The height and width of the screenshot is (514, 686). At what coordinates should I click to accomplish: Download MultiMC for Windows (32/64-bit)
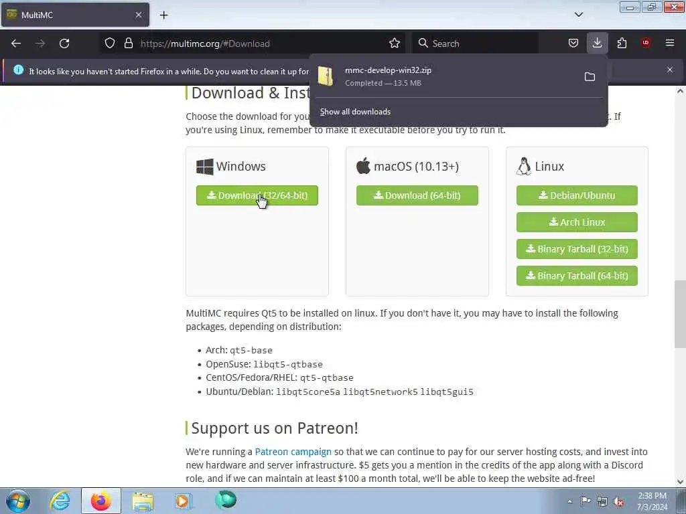pyautogui.click(x=257, y=195)
